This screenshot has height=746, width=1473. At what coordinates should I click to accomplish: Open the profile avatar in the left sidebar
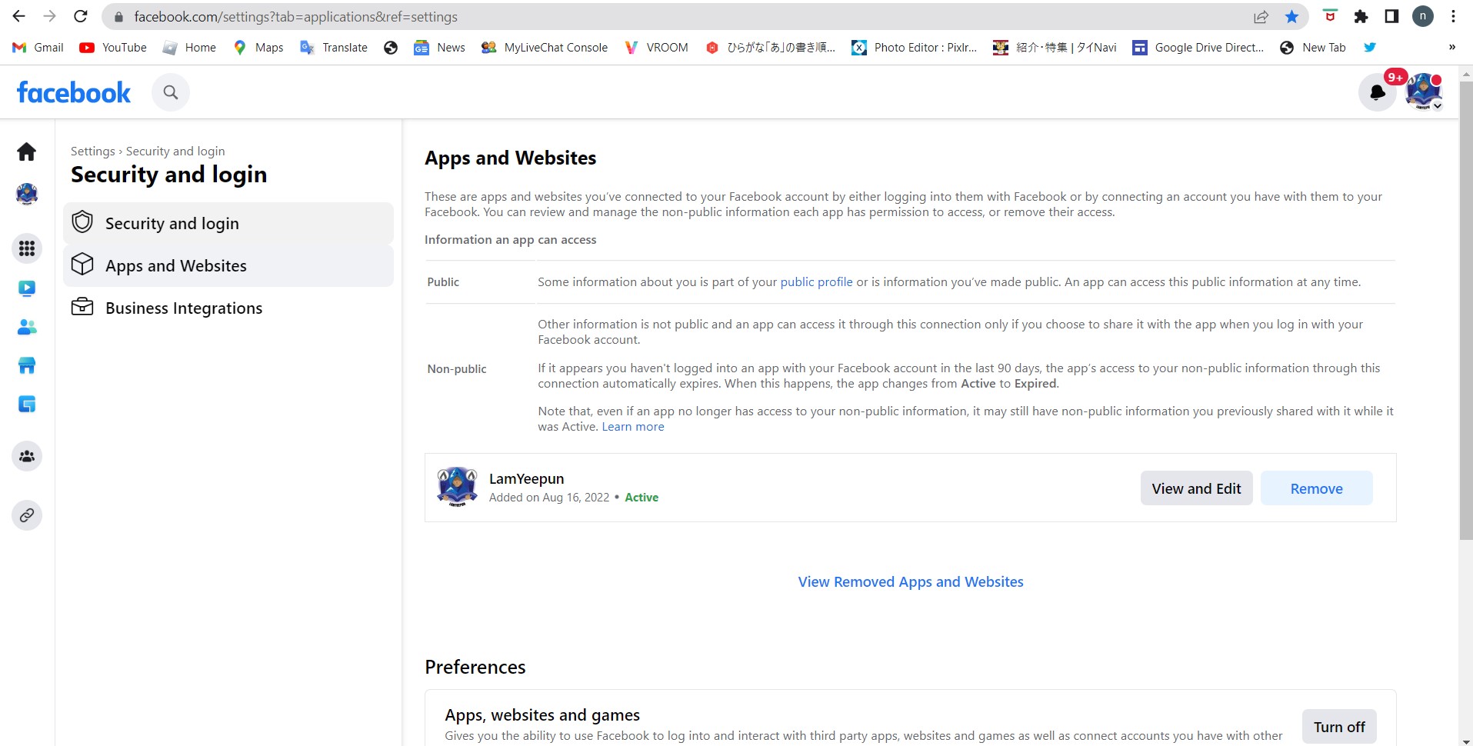[27, 194]
